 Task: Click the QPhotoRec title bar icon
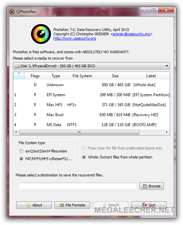tap(12, 12)
